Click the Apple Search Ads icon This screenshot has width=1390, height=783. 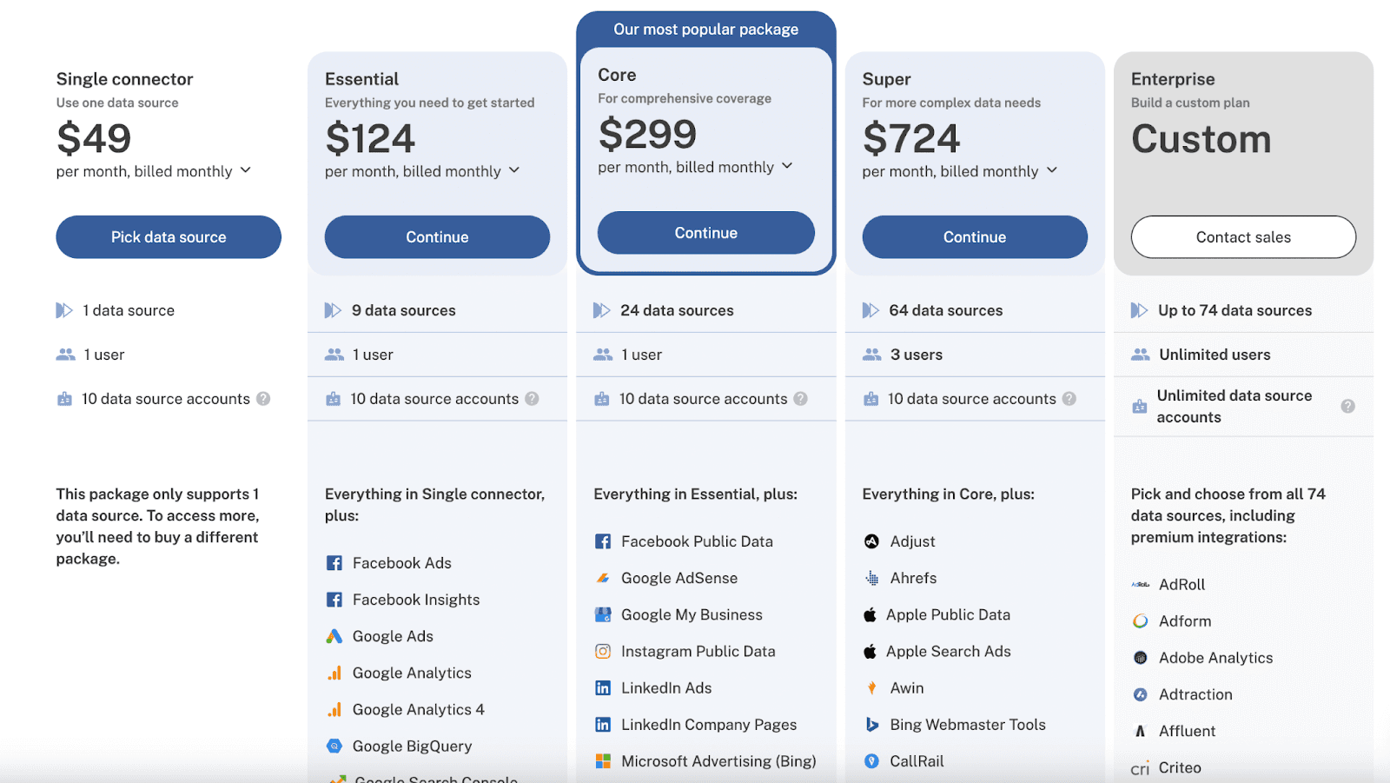pos(870,651)
